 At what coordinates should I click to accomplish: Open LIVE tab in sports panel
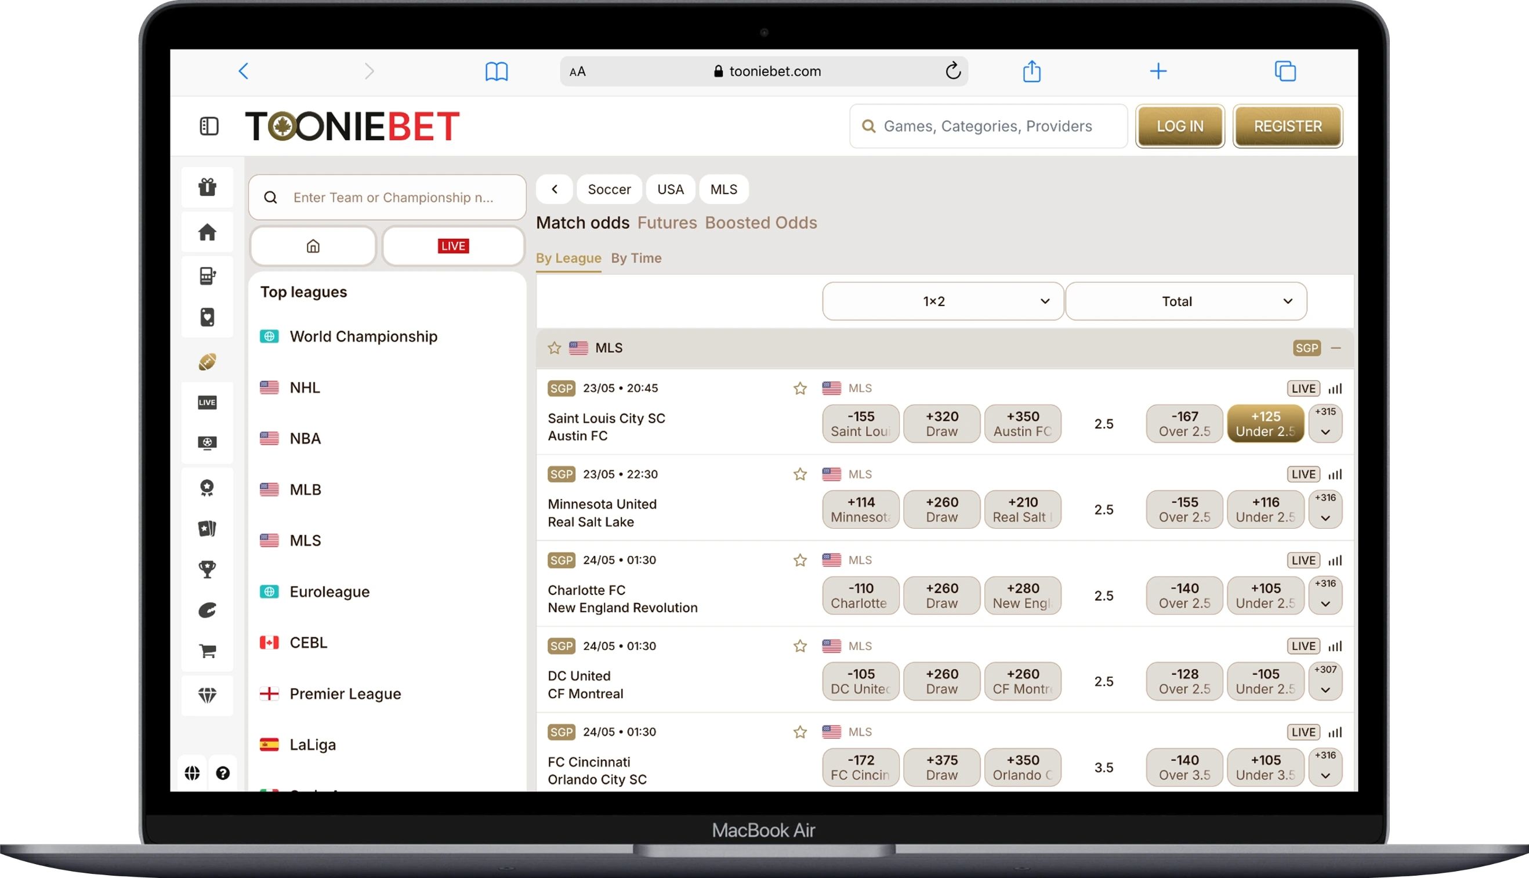tap(453, 246)
